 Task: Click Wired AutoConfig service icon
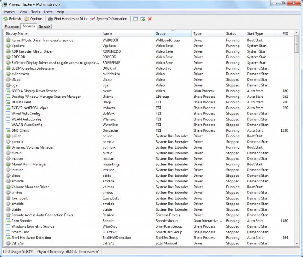pyautogui.click(x=8, y=113)
